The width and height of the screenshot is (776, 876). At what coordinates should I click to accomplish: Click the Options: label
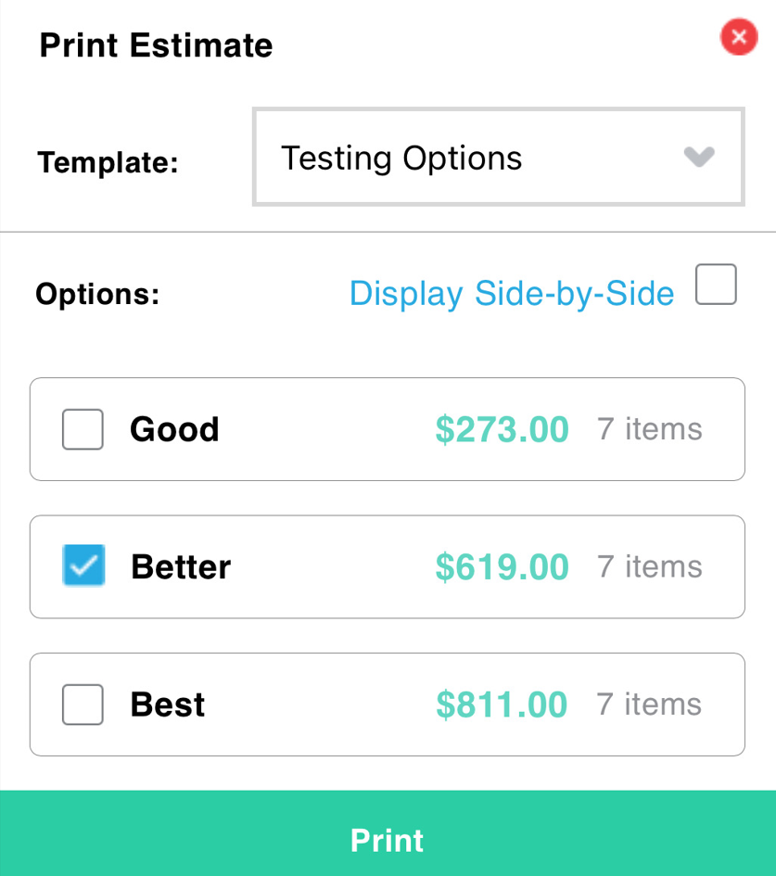[x=97, y=294]
